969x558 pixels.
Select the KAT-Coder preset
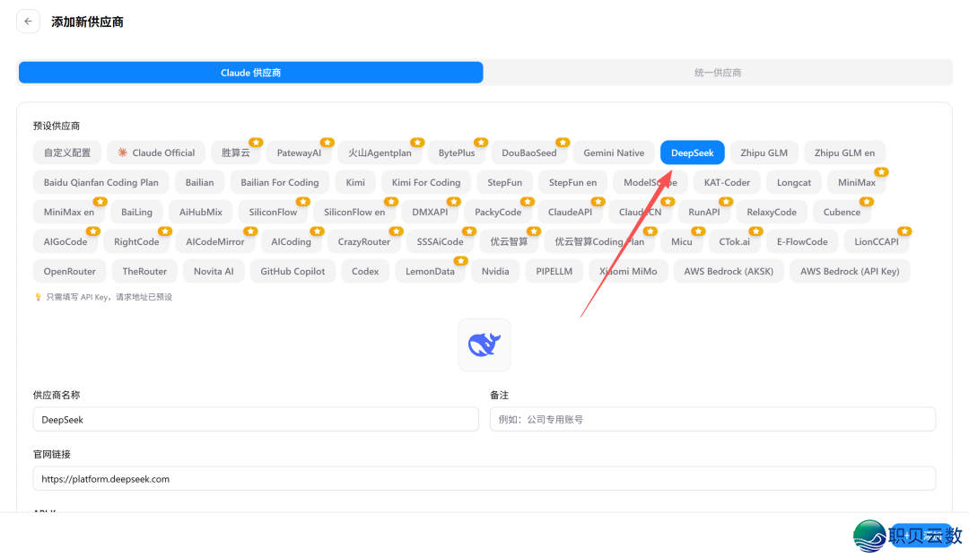pos(727,182)
